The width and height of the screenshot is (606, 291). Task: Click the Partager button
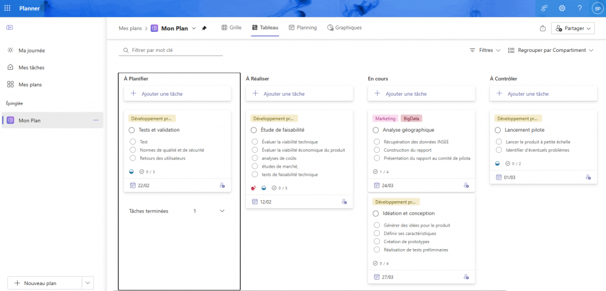click(x=572, y=28)
